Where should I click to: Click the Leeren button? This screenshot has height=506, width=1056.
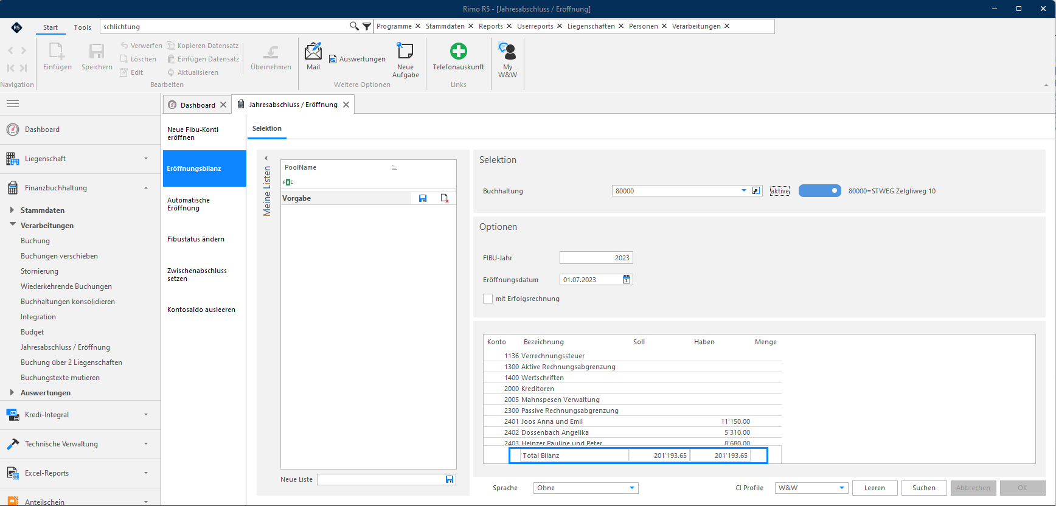pos(875,488)
